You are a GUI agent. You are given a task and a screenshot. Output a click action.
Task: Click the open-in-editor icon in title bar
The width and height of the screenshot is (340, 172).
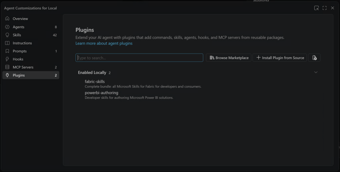point(316,8)
